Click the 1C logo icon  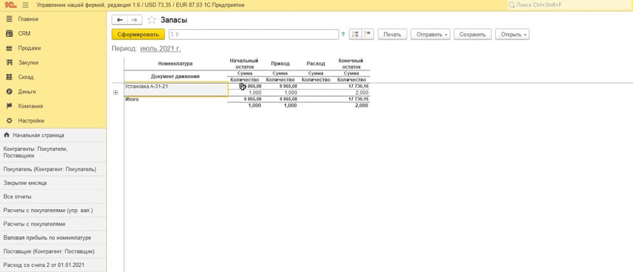coord(10,5)
